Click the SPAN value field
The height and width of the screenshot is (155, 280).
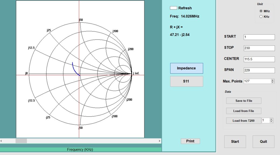coord(259,70)
